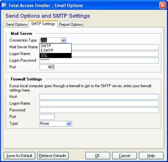Close the Email Options dialog
Screen dimensions: 168x162
click(x=163, y=5)
